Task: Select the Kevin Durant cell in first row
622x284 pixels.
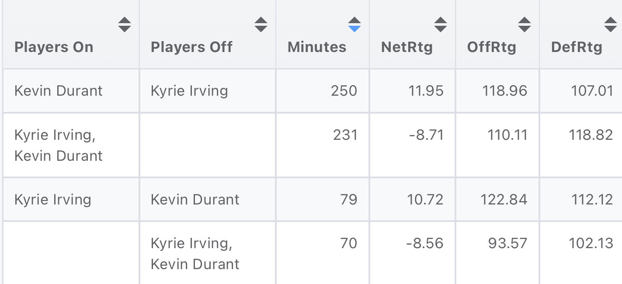Action: coord(59,91)
